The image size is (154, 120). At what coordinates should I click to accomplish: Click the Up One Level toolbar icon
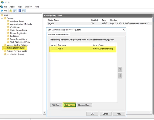pos(11,11)
